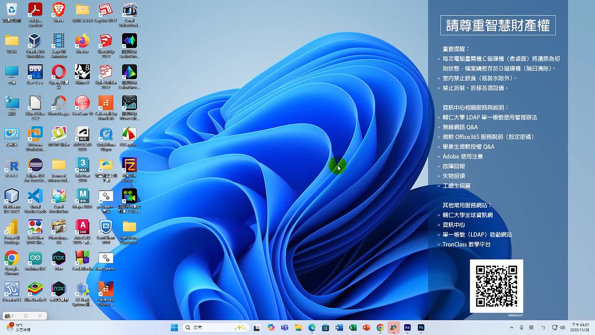Screen dimensions: 595x335
Task: Select the Eclipse IDE desktop shortcut
Action: pyautogui.click(x=35, y=165)
